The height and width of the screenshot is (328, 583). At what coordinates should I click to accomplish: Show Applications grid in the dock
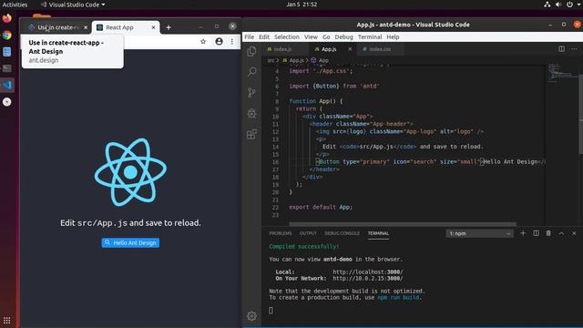tap(7, 320)
